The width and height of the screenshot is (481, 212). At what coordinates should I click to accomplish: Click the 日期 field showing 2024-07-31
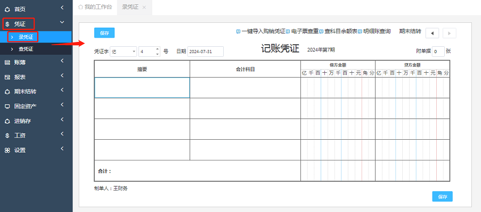(x=205, y=52)
